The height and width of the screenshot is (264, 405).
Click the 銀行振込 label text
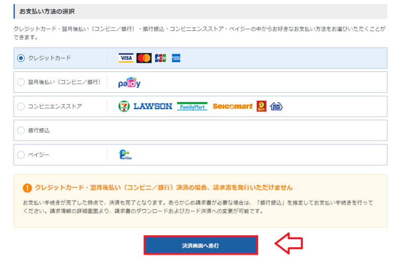pyautogui.click(x=39, y=130)
